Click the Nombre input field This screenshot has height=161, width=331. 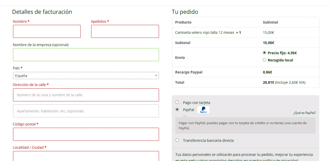47,31
